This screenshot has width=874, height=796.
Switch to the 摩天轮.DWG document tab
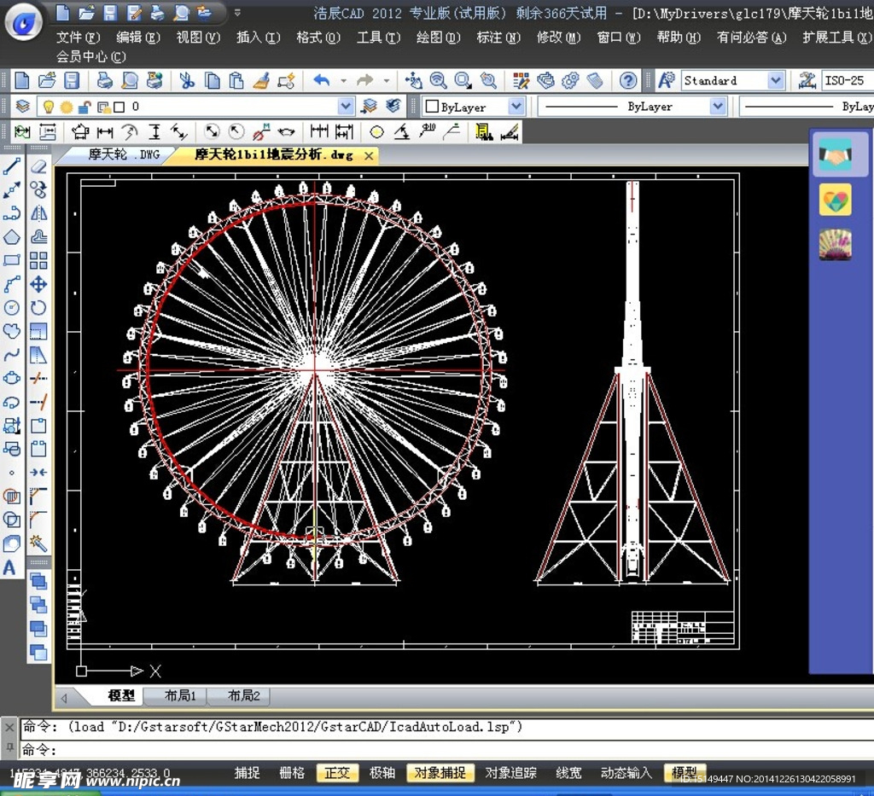125,155
